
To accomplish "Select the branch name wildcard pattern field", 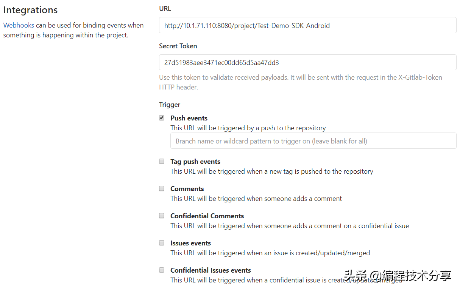I will pos(313,141).
